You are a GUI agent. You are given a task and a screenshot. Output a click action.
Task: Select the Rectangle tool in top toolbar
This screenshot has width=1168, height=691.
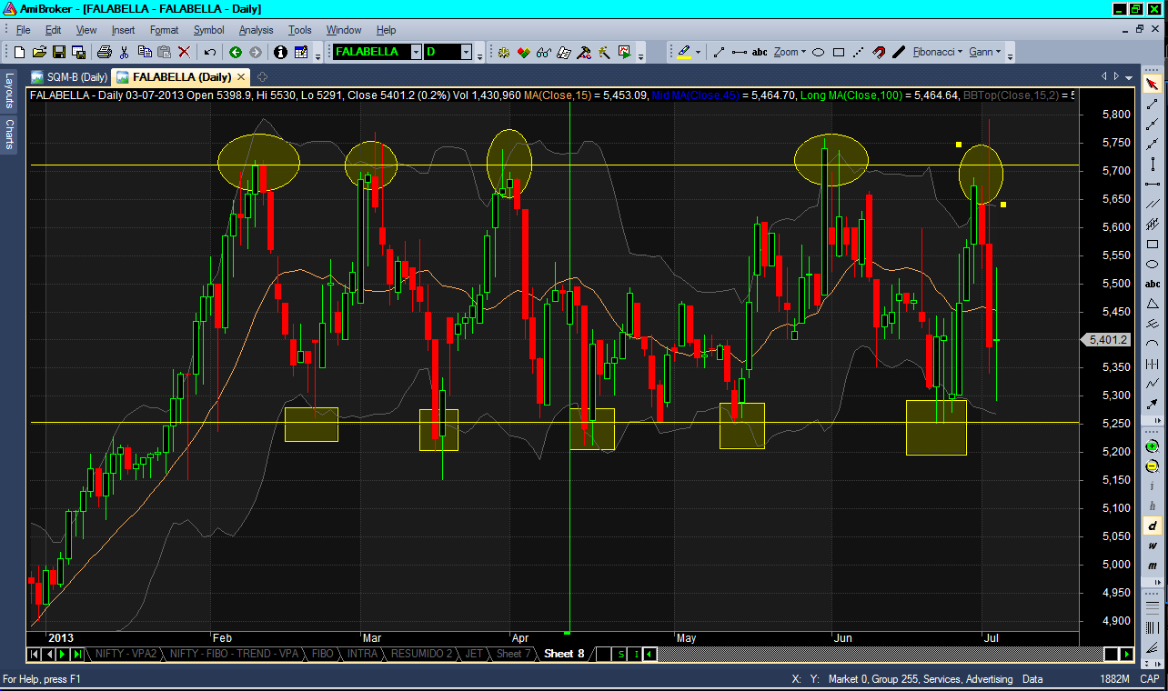coord(838,52)
